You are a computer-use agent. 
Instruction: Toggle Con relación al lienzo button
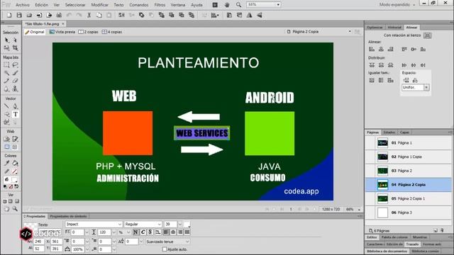(427, 35)
